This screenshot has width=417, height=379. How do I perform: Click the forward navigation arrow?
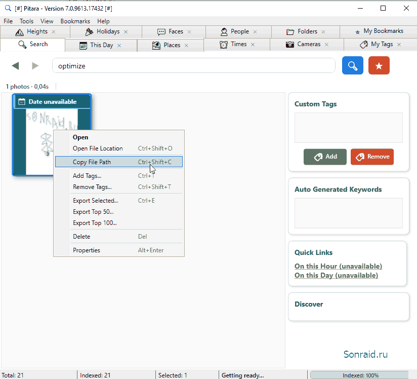coord(35,65)
